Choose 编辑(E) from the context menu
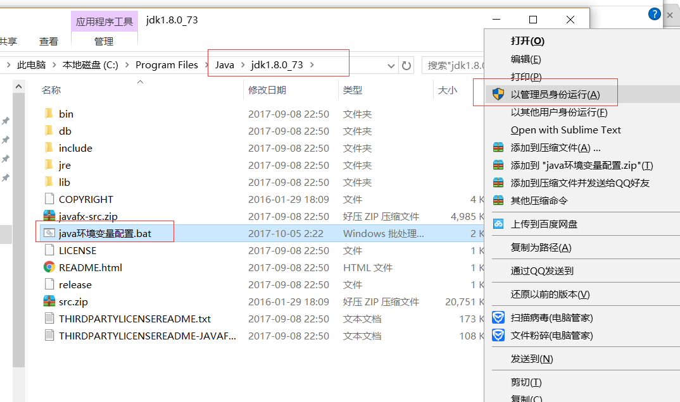Viewport: 680px width, 402px height. coord(526,59)
